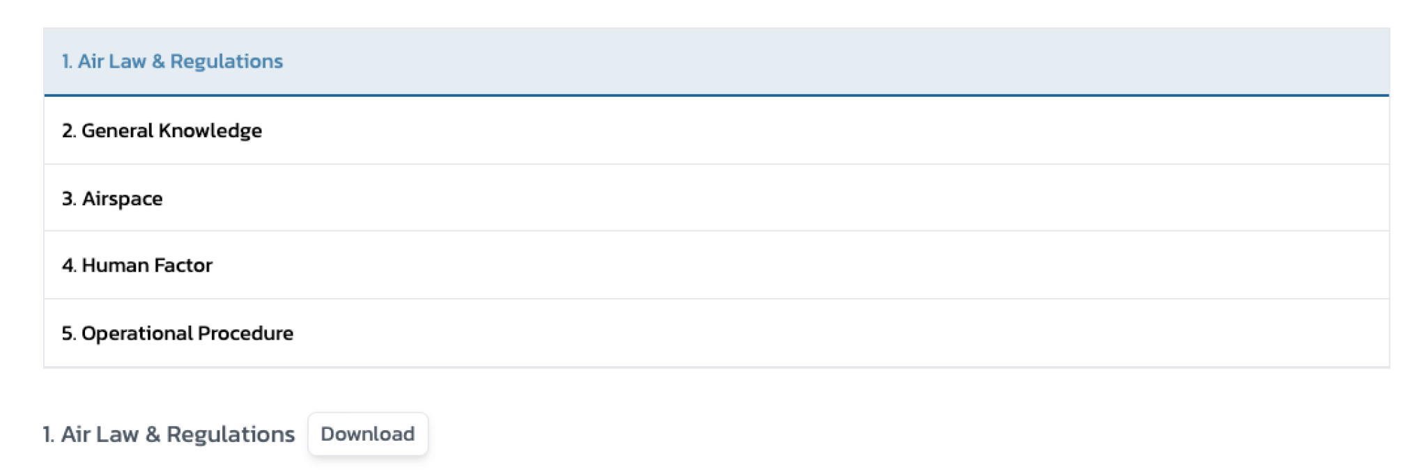
Task: Download the Air Law & Regulations document
Action: click(367, 434)
